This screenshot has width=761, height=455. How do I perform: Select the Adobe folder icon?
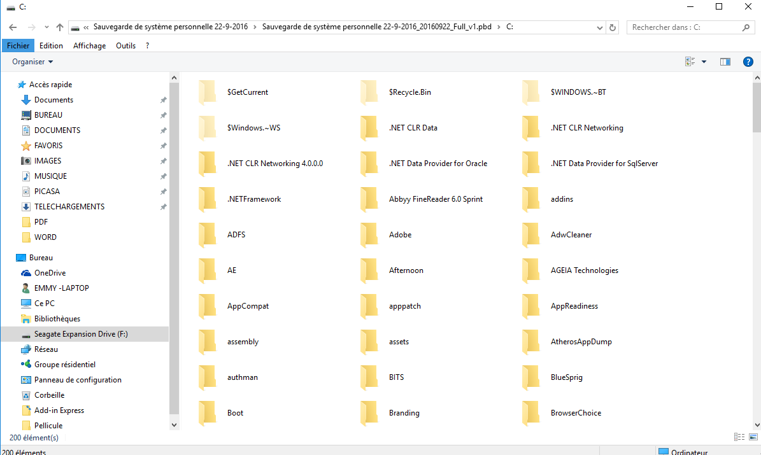pyautogui.click(x=369, y=235)
